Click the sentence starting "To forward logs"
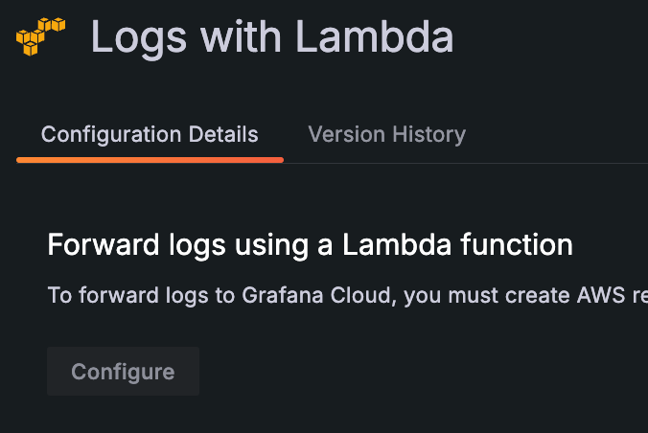The height and width of the screenshot is (433, 648). (x=347, y=294)
